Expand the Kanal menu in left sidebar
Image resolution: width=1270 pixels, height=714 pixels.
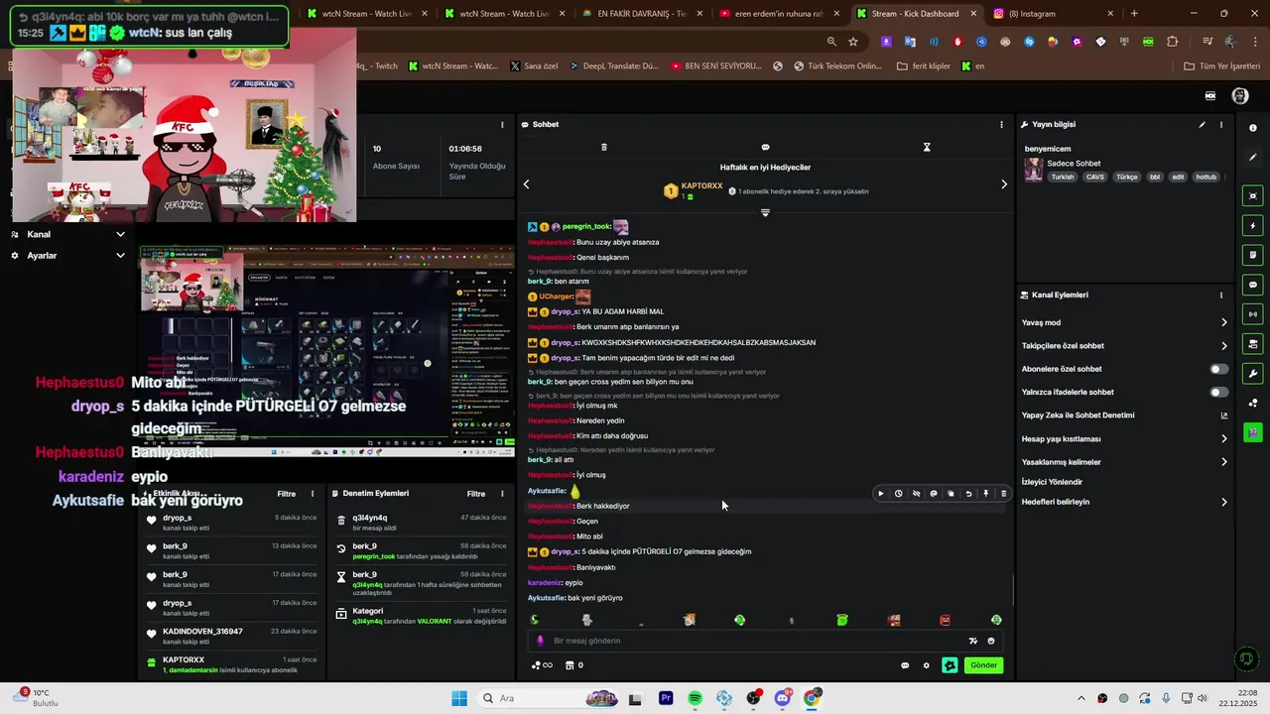(x=120, y=234)
